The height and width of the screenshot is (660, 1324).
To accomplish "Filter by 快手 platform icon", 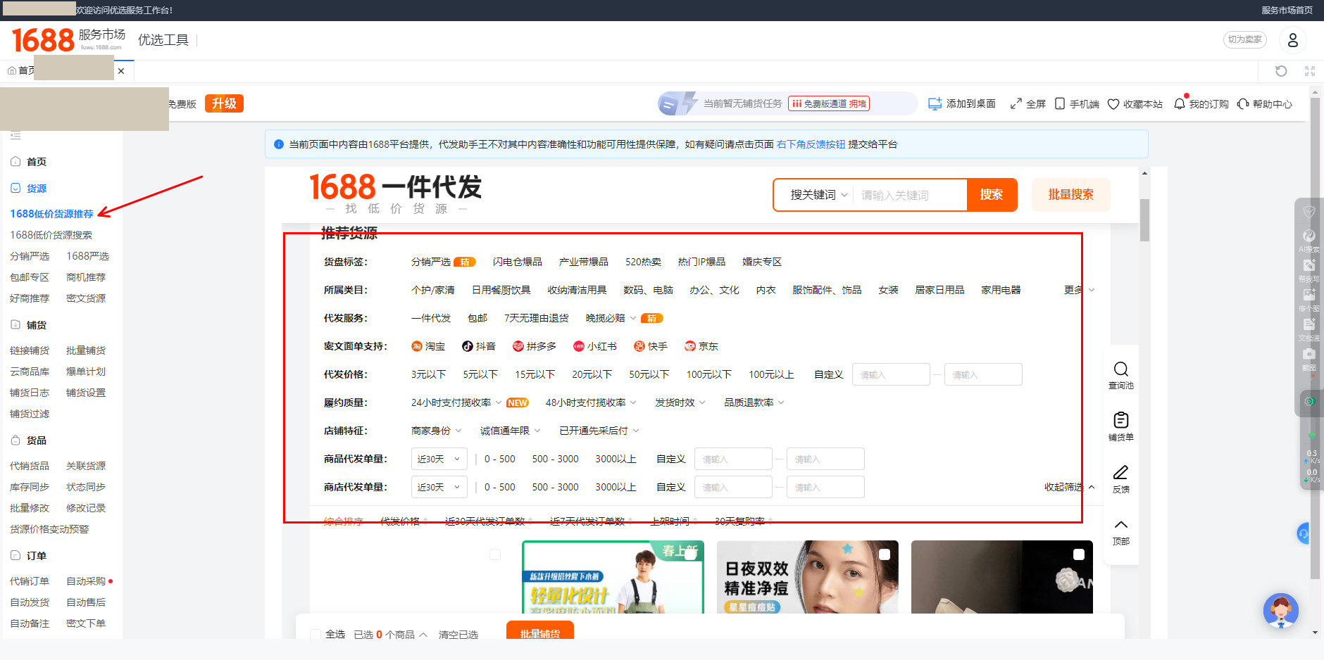I will 639,346.
